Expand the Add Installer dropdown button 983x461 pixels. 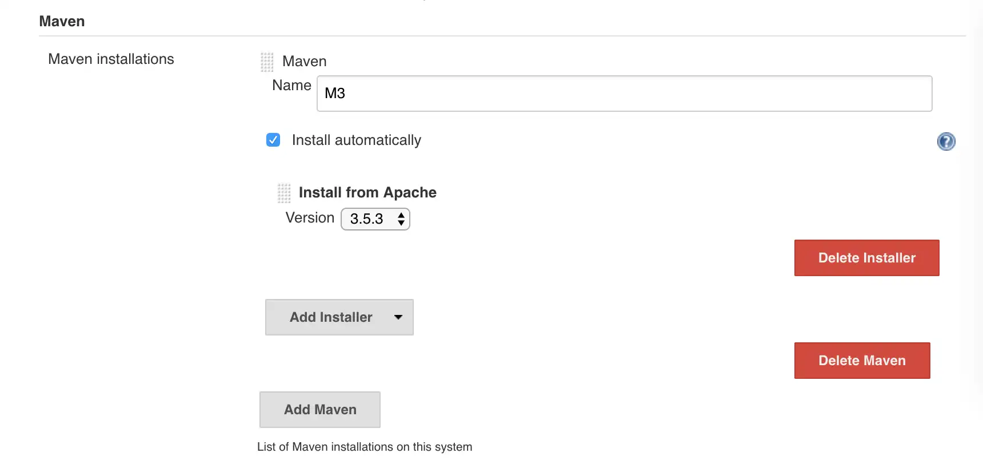339,317
